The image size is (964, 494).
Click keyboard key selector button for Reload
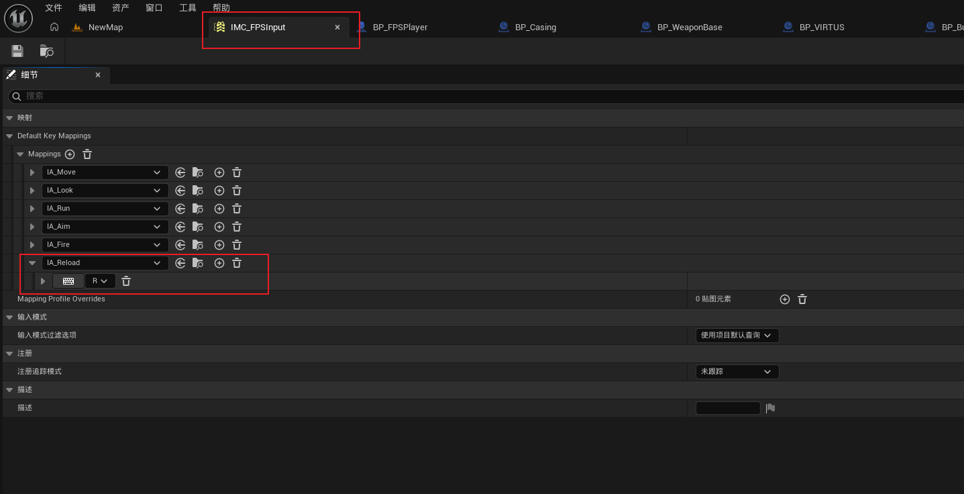click(x=68, y=281)
